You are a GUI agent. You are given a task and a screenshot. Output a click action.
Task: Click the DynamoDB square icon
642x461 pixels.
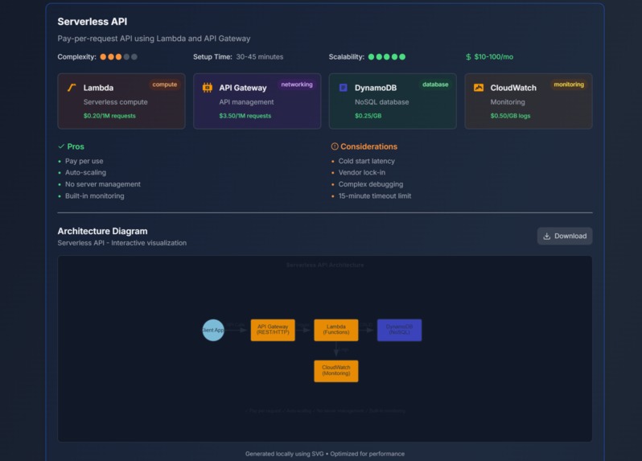tap(343, 88)
